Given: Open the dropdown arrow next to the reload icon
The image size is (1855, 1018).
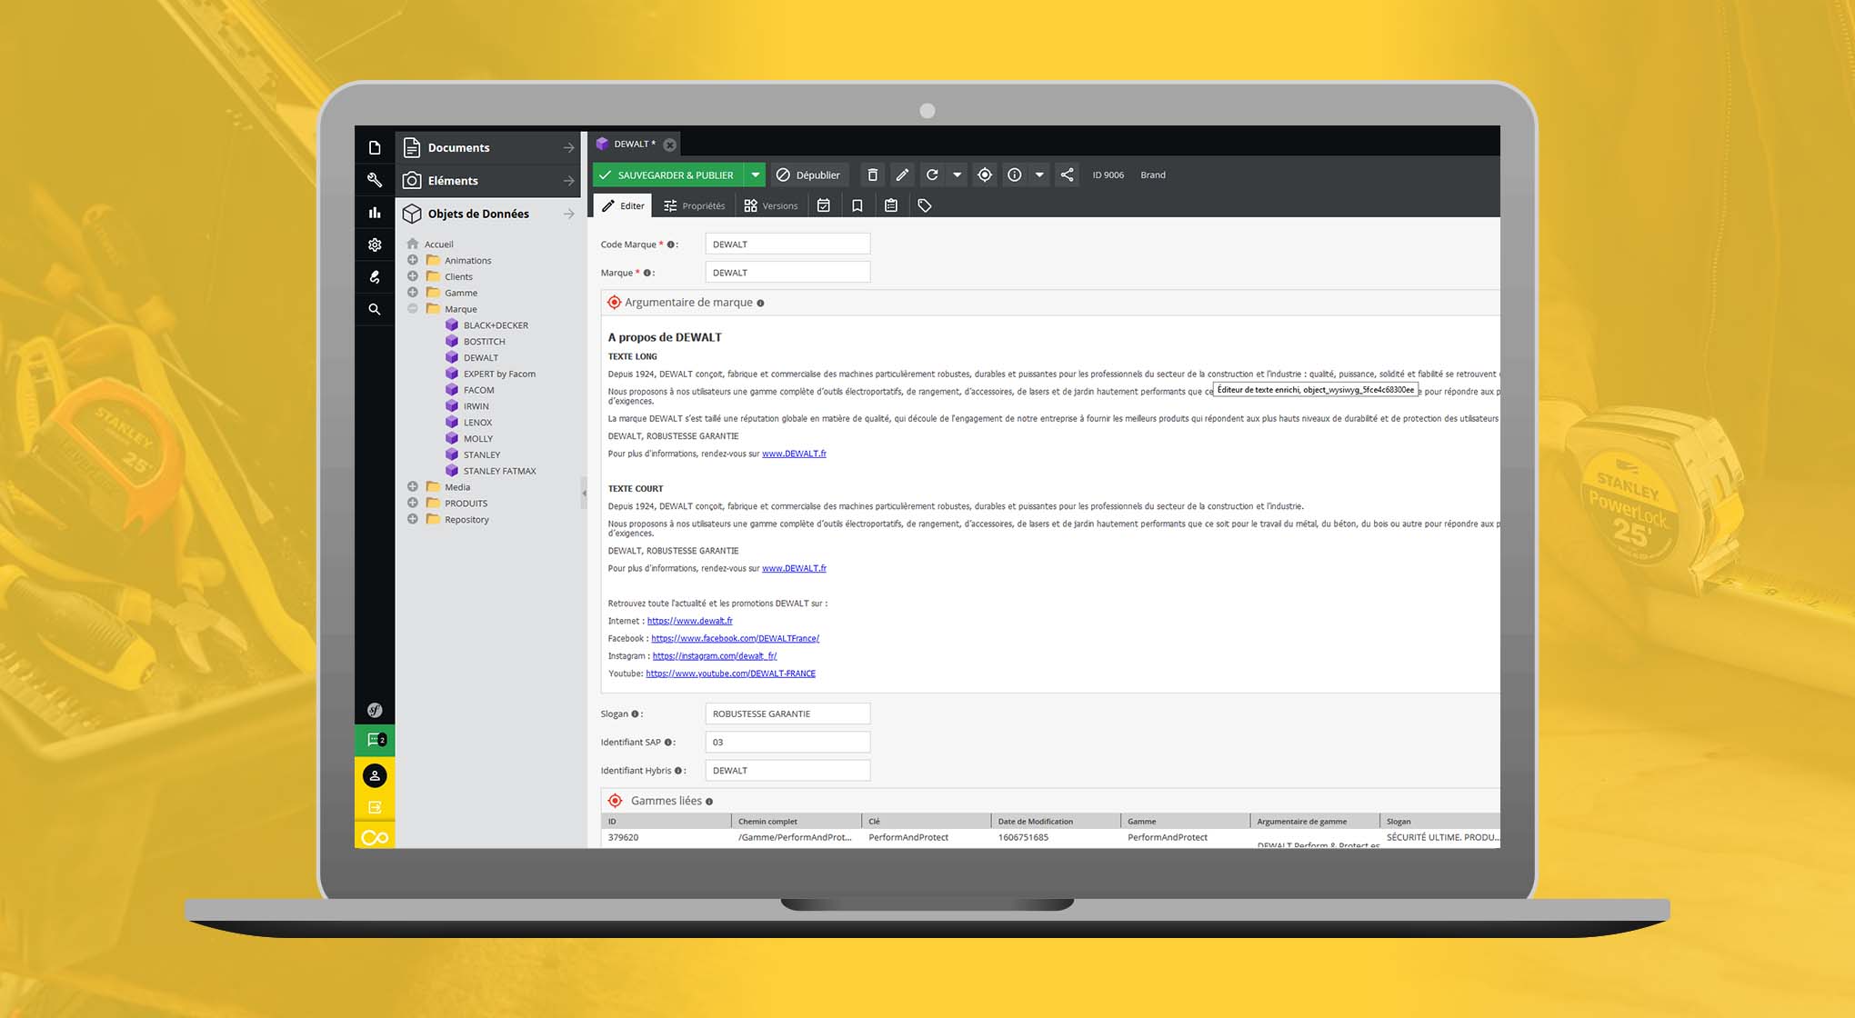Looking at the screenshot, I should click(x=957, y=175).
